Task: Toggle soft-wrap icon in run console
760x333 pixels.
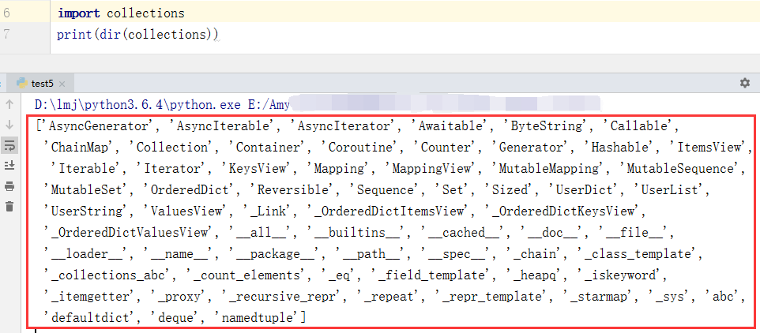Action: pyautogui.click(x=9, y=144)
